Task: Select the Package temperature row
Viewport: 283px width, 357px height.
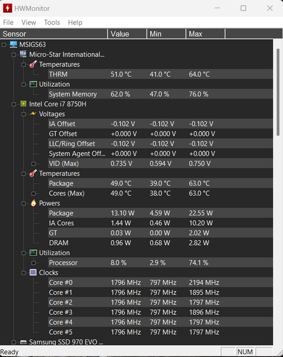Action: (161, 183)
